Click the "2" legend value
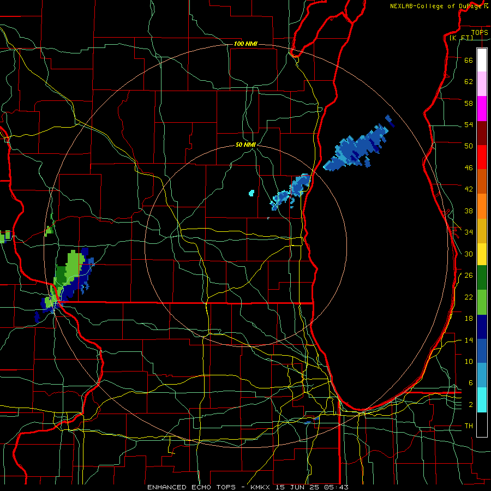Screen dimensions: 491x491 tap(470, 405)
